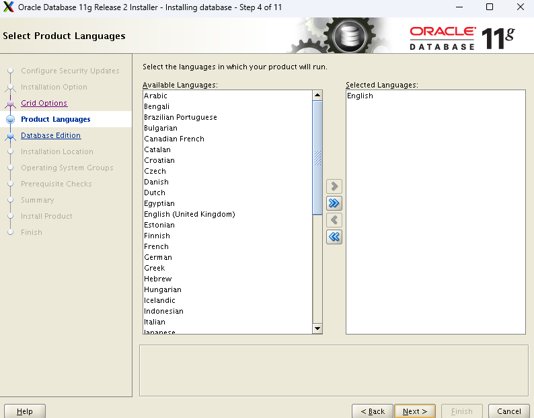Close the installer window
Viewport: 534px width, 418px height.
pyautogui.click(x=520, y=7)
